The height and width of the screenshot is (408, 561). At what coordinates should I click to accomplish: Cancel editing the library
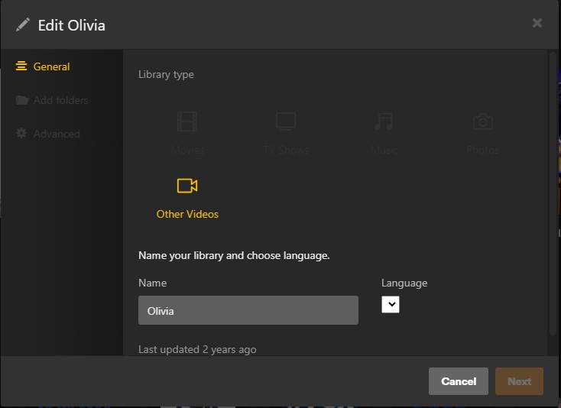tap(459, 381)
